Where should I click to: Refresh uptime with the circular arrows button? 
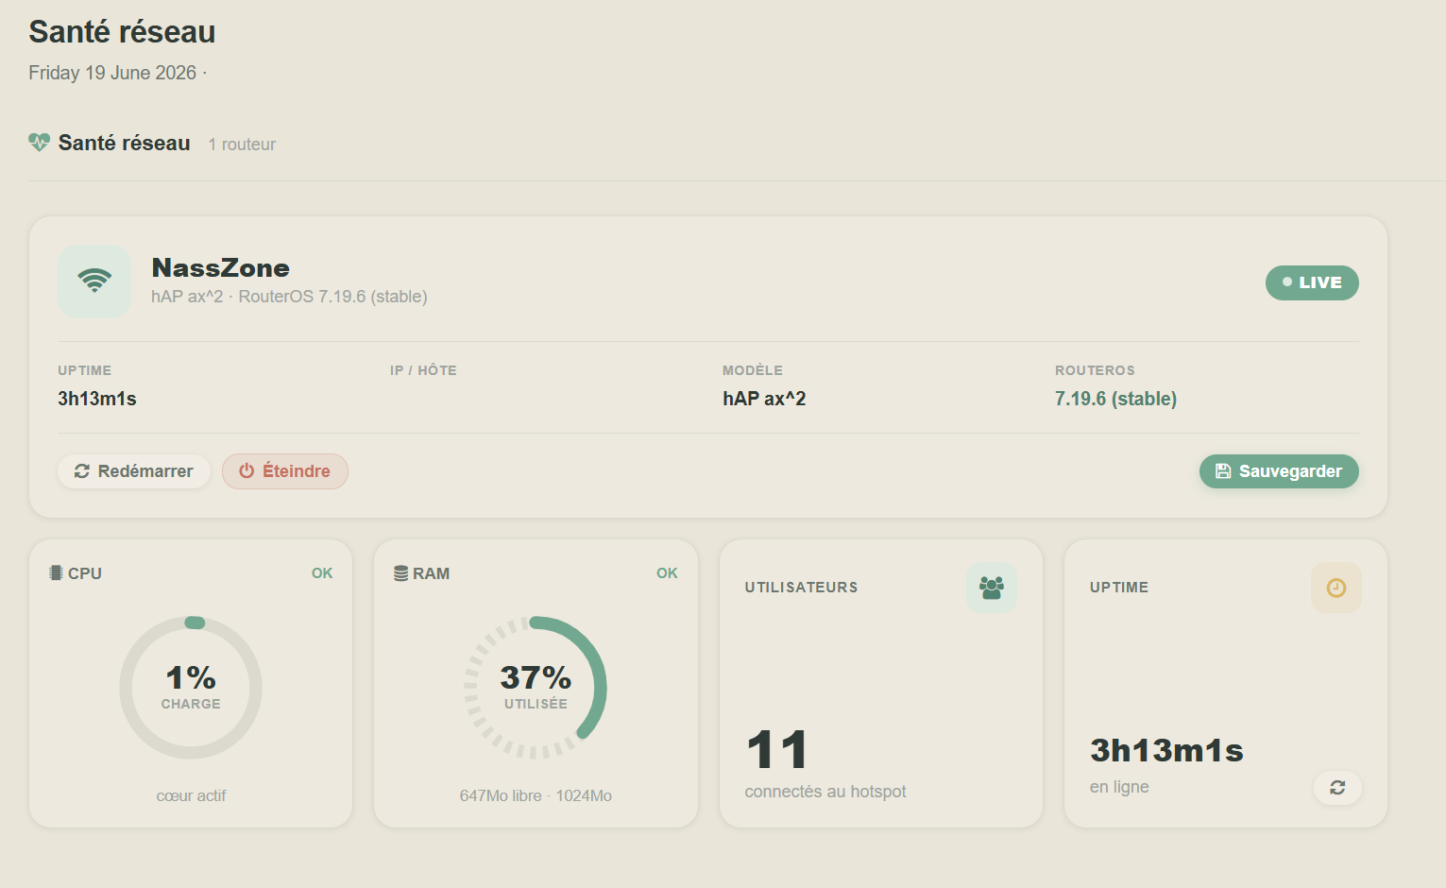click(1337, 787)
